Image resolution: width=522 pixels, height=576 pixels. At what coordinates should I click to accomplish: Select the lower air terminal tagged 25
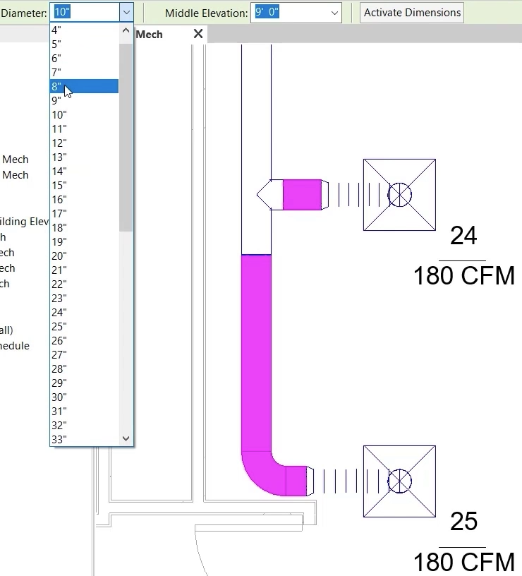tap(399, 481)
